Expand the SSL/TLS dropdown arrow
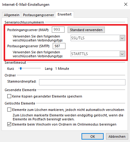This screenshot has height=142, width=130. tap(122, 38)
